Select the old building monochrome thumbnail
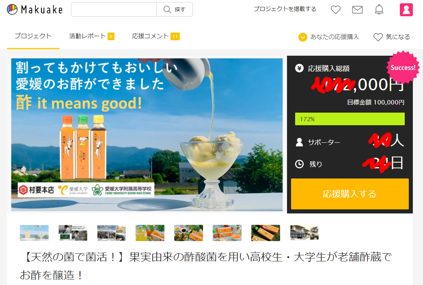 click(x=304, y=233)
